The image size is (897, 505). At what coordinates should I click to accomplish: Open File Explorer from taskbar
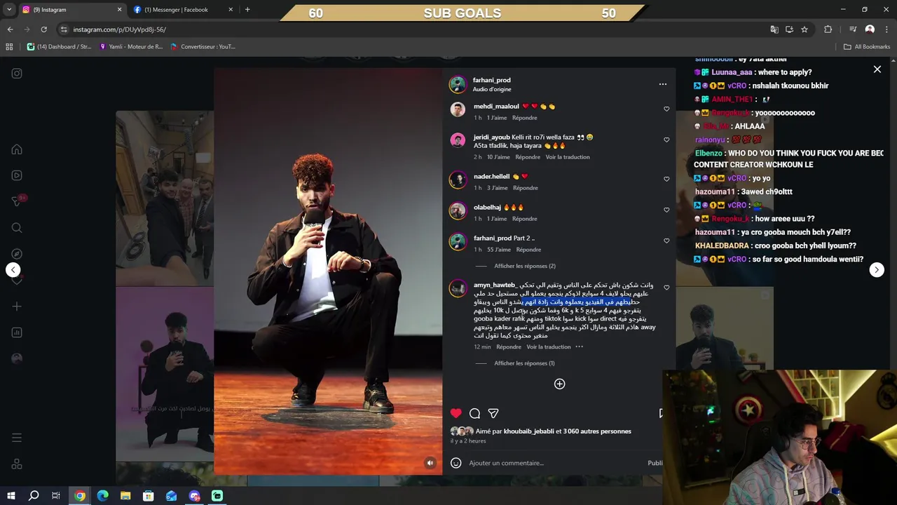[125, 496]
